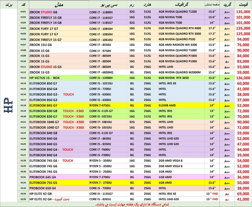Click the سی پی یو CPU column header
This screenshot has height=207, width=252.
coord(109,5)
